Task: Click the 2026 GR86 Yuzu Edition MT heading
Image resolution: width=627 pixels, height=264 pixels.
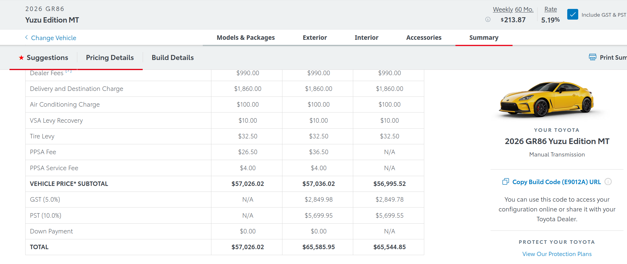Action: [557, 141]
